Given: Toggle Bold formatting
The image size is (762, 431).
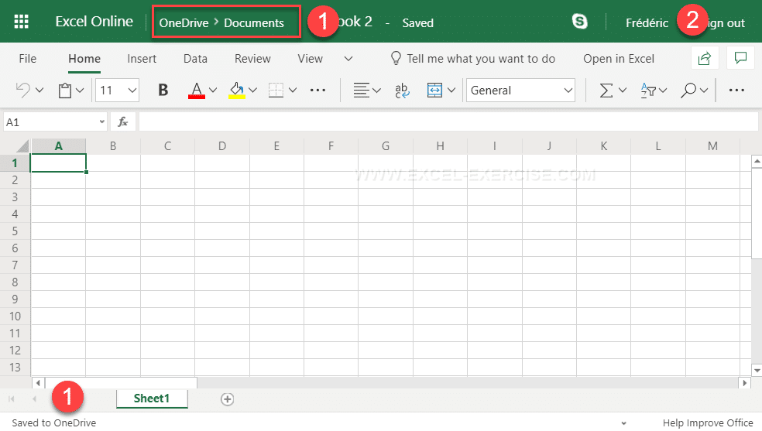Looking at the screenshot, I should point(163,91).
